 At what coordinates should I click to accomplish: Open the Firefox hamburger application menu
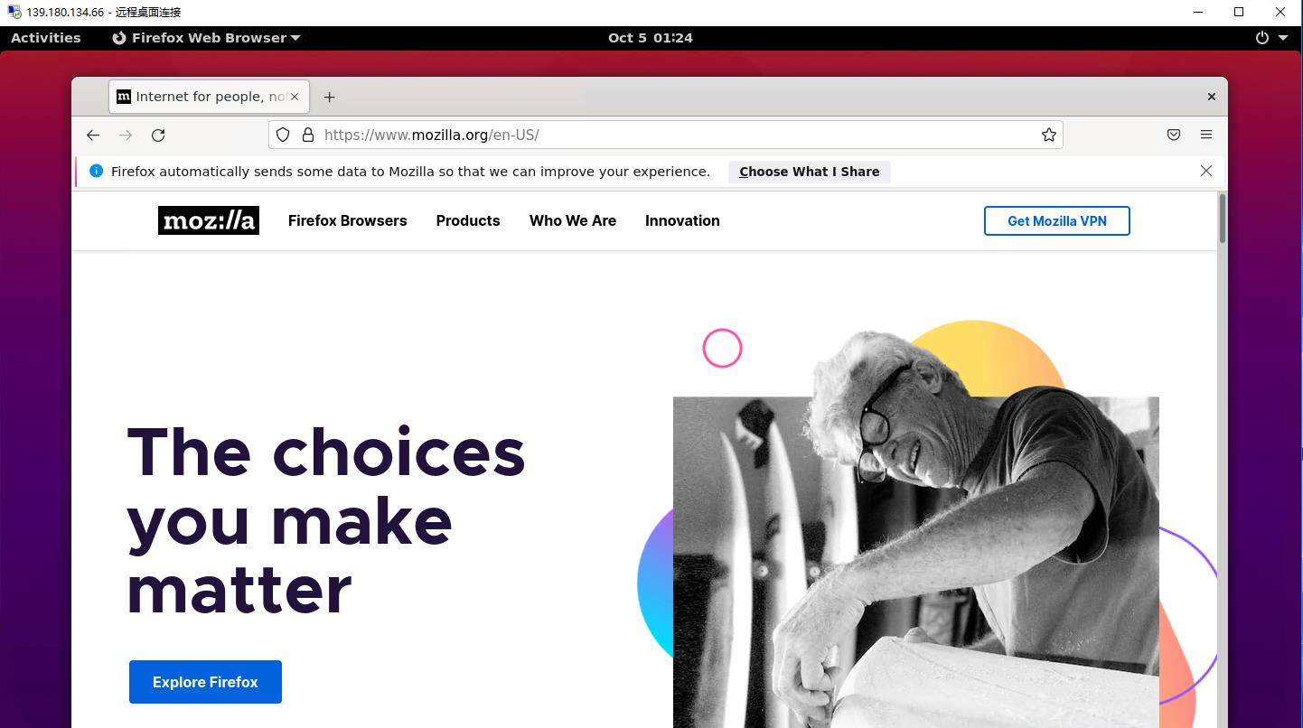pos(1205,135)
